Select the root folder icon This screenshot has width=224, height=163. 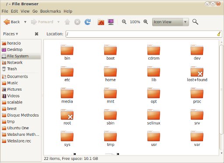click(x=67, y=115)
